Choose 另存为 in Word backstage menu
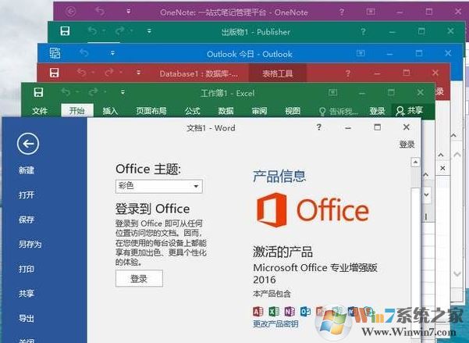This screenshot has width=469, height=343. coord(30,244)
